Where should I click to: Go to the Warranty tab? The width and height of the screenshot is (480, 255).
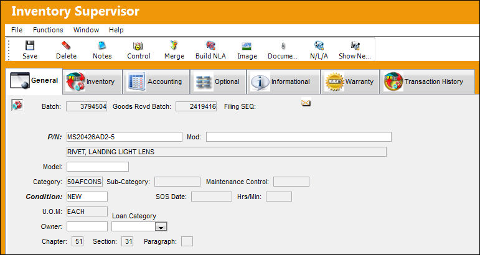click(x=351, y=81)
